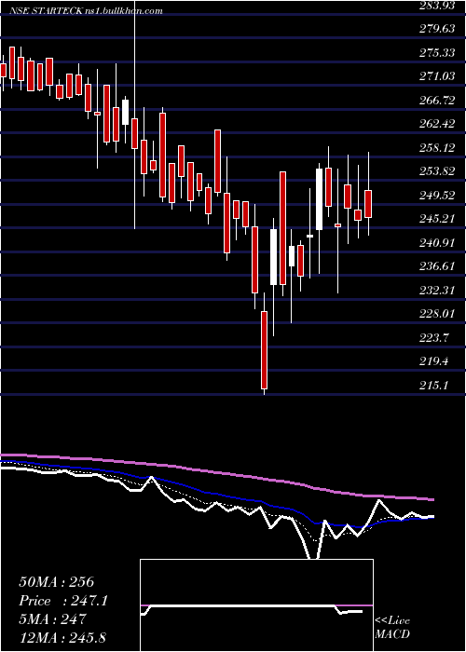
Task: Click the 223.7 price axis label
Action: pos(435,337)
